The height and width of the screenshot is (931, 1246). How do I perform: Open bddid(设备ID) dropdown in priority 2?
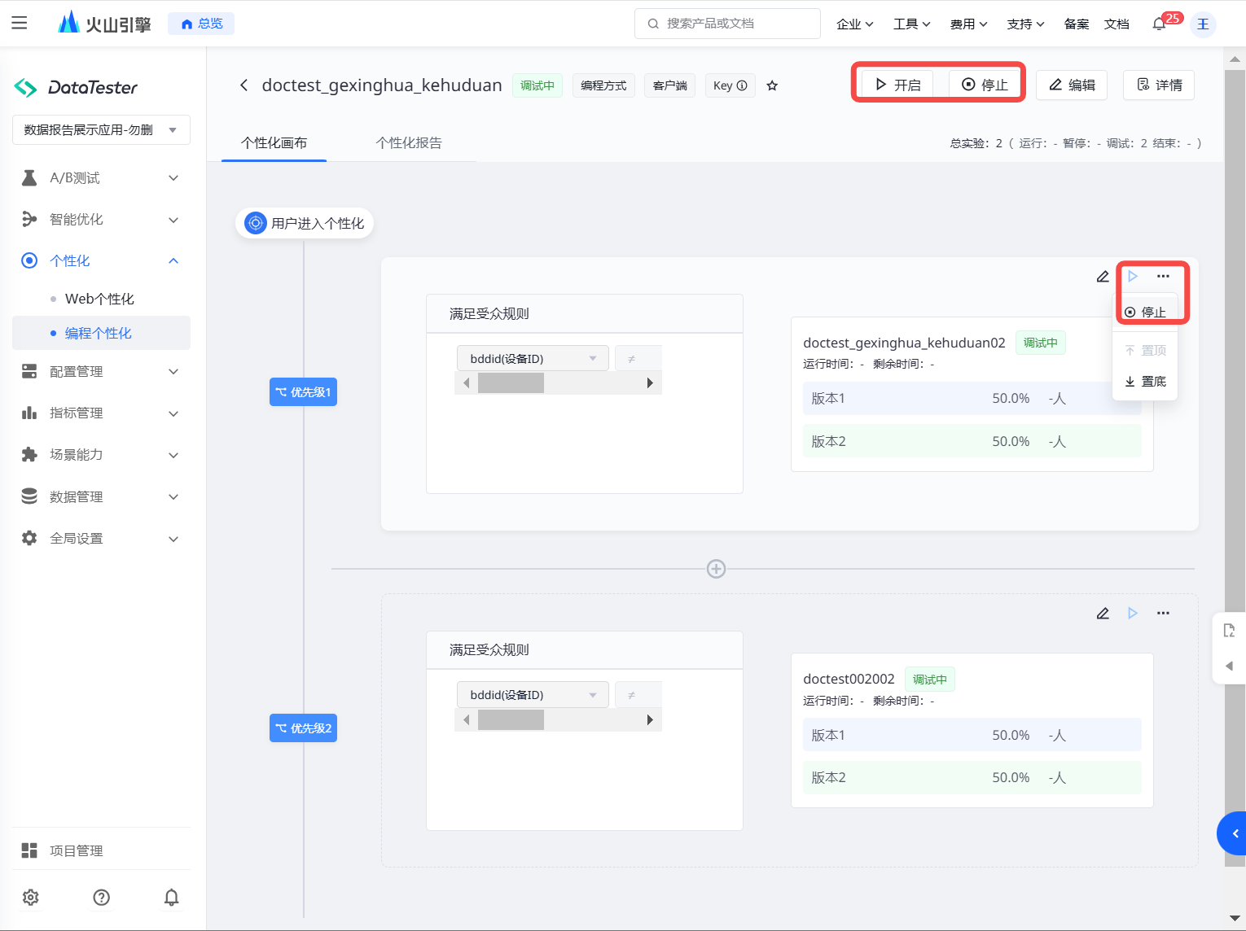tap(533, 694)
